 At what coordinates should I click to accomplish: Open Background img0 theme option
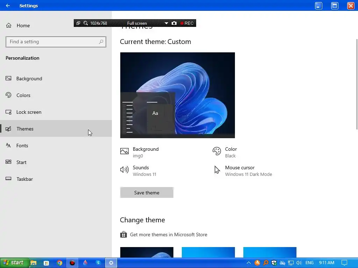coord(139,152)
